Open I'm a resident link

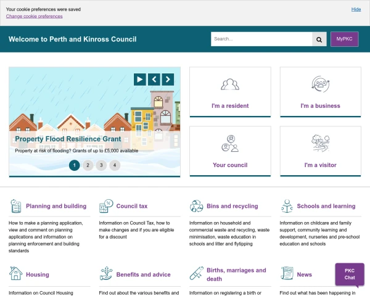[x=230, y=105]
